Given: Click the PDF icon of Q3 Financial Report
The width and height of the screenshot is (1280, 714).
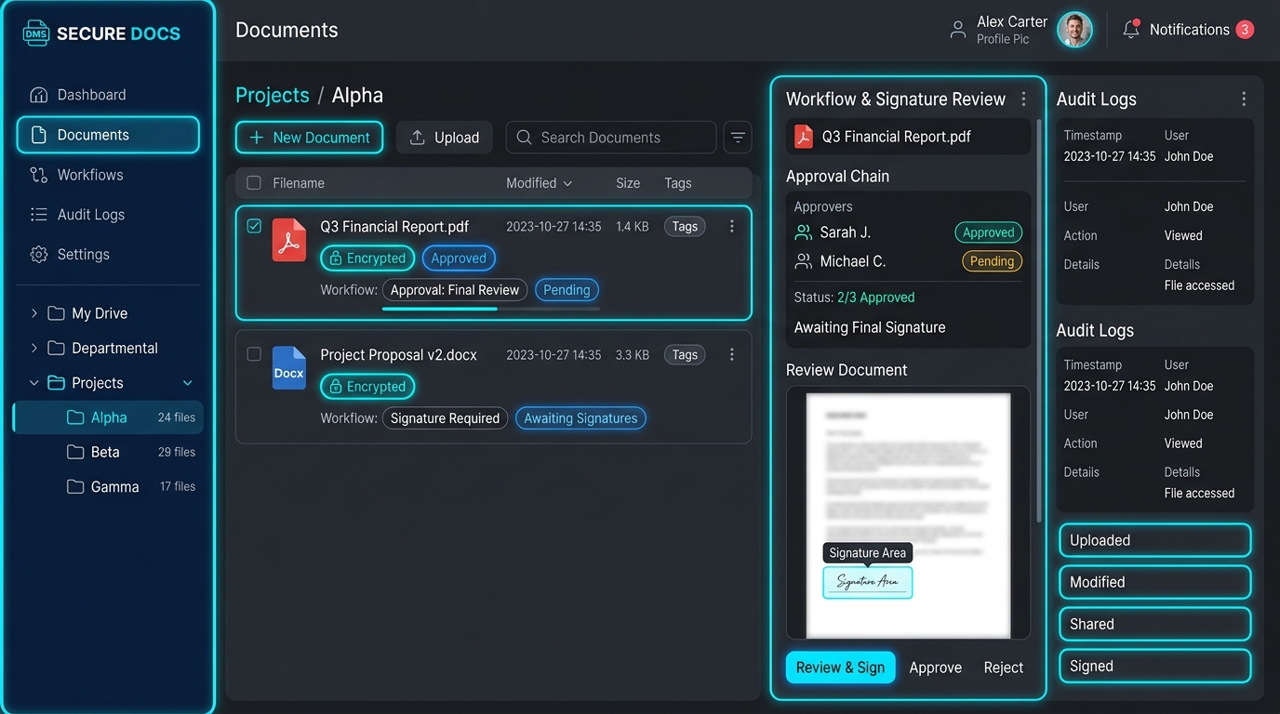Looking at the screenshot, I should [289, 241].
